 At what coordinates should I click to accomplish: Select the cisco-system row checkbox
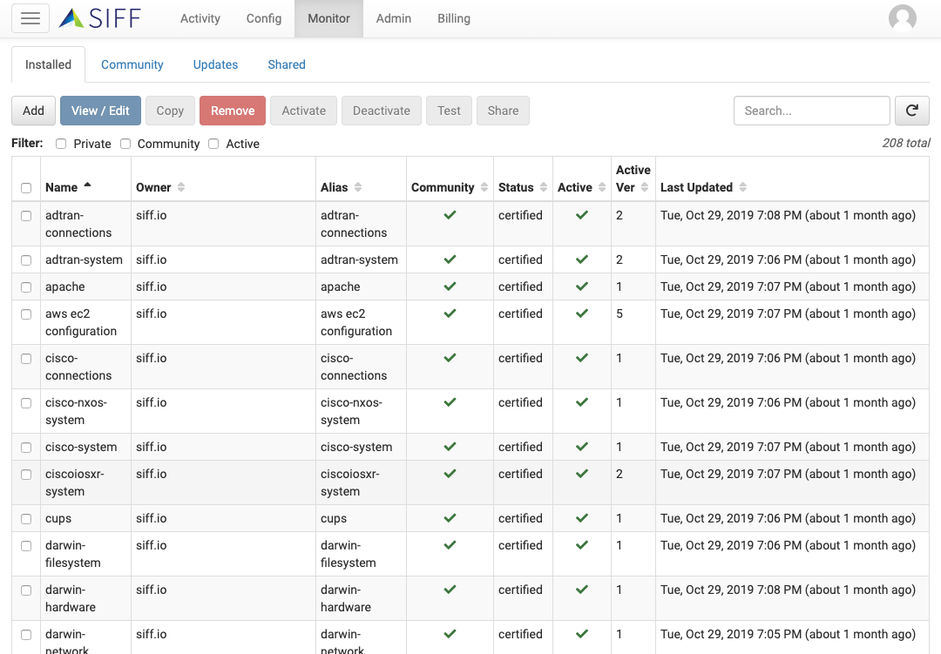coord(26,447)
